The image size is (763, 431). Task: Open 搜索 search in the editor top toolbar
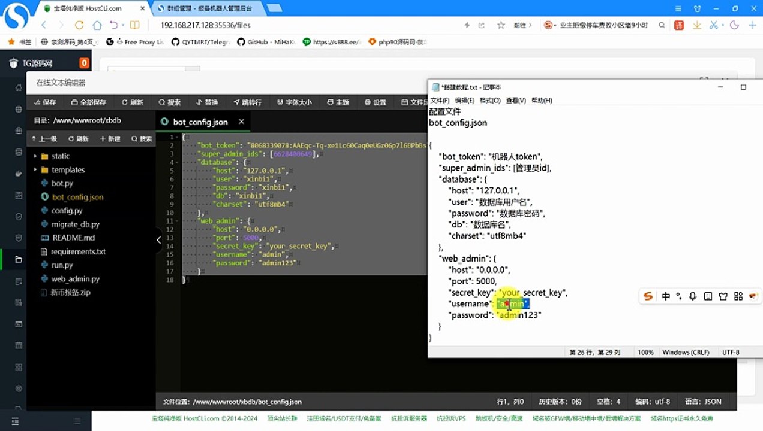pyautogui.click(x=170, y=102)
